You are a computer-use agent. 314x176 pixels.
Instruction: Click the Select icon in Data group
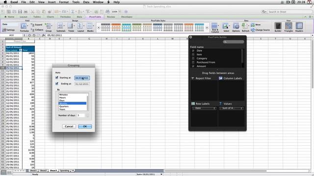pos(225,26)
